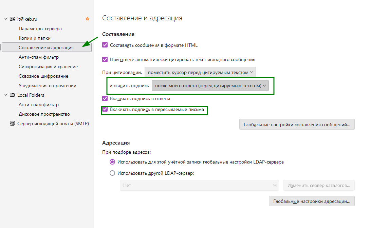The width and height of the screenshot is (389, 228).
Task: Uncheck include signature in forwarded messages
Action: [x=105, y=110]
